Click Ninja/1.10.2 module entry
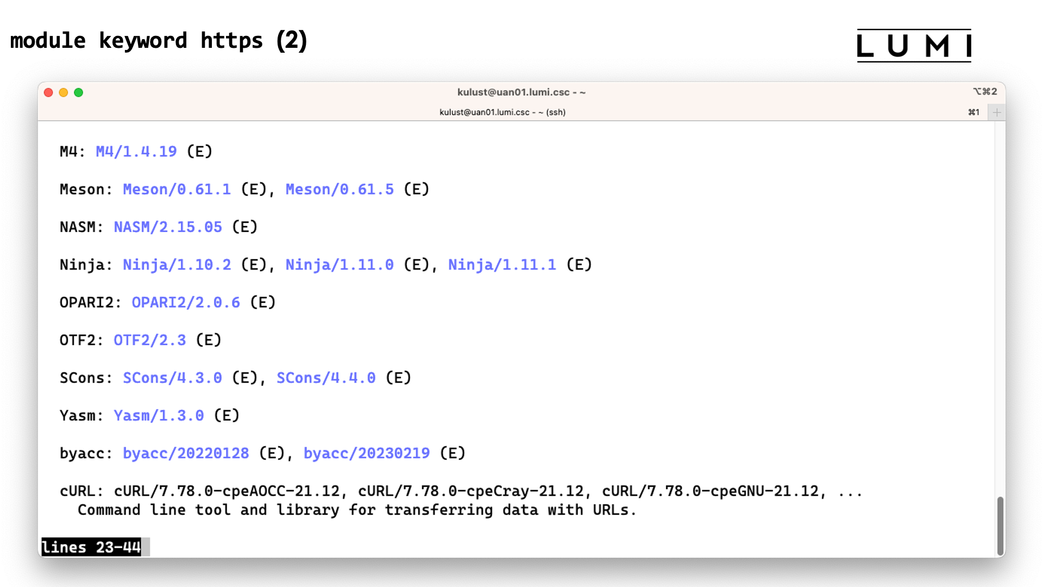Image resolution: width=1043 pixels, height=587 pixels. tap(177, 265)
